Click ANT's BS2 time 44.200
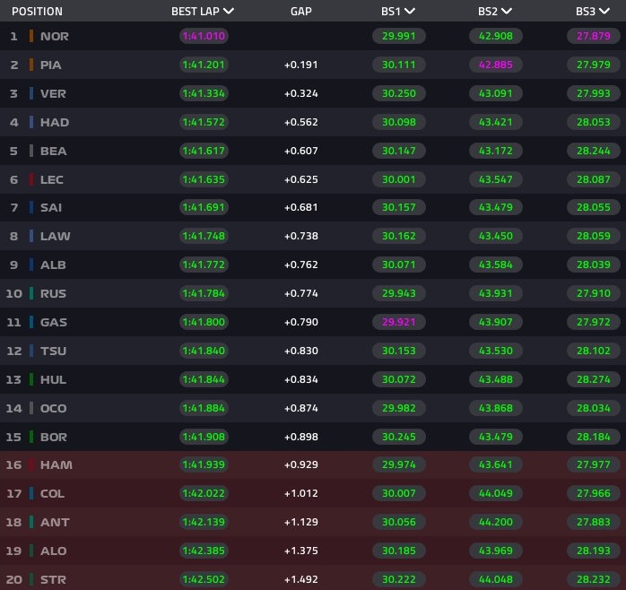This screenshot has height=590, width=626. (495, 522)
